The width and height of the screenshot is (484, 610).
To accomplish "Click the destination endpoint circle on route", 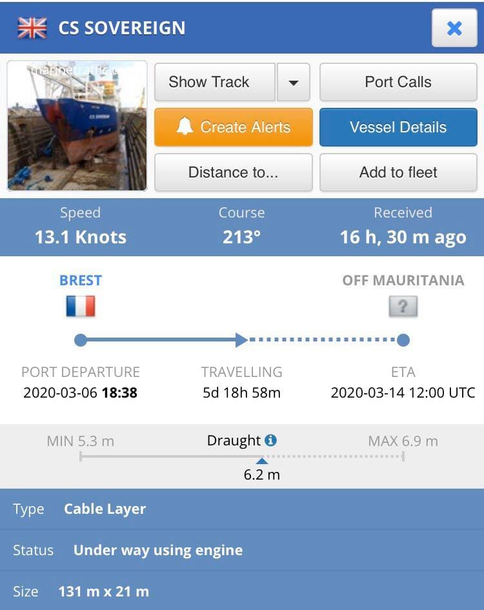I will (403, 340).
